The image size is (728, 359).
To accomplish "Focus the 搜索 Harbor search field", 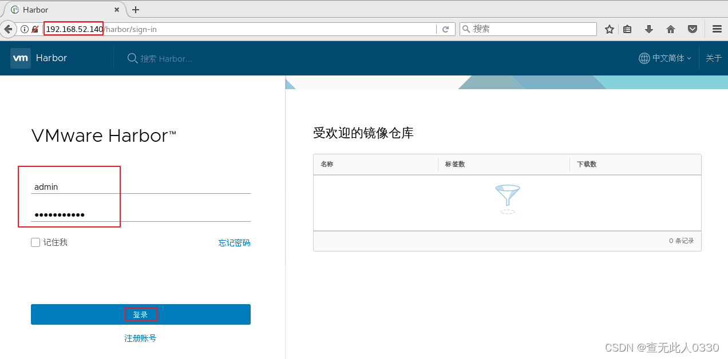I will tap(167, 59).
